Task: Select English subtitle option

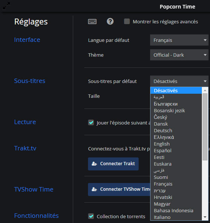Action: [x=176, y=144]
